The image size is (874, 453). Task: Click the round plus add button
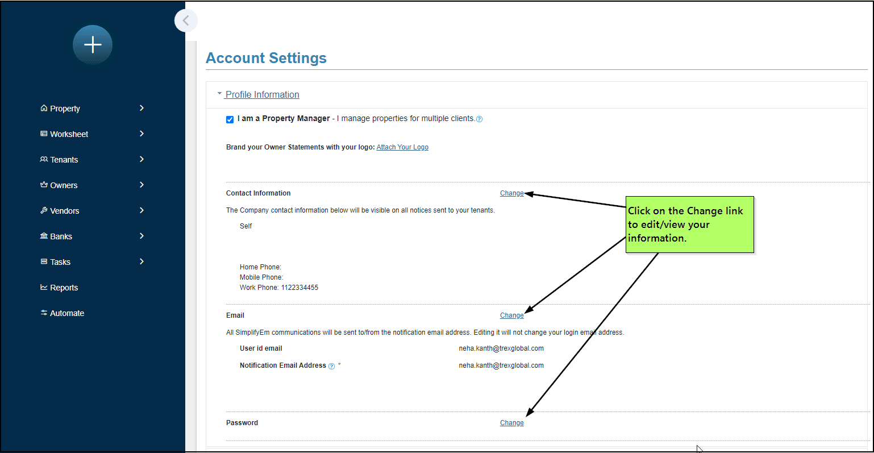(93, 45)
